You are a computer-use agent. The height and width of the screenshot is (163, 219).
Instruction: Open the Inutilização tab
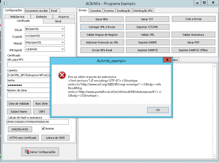click(124, 11)
